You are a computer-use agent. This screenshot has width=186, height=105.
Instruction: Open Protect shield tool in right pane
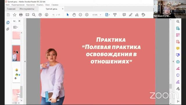click(x=178, y=75)
